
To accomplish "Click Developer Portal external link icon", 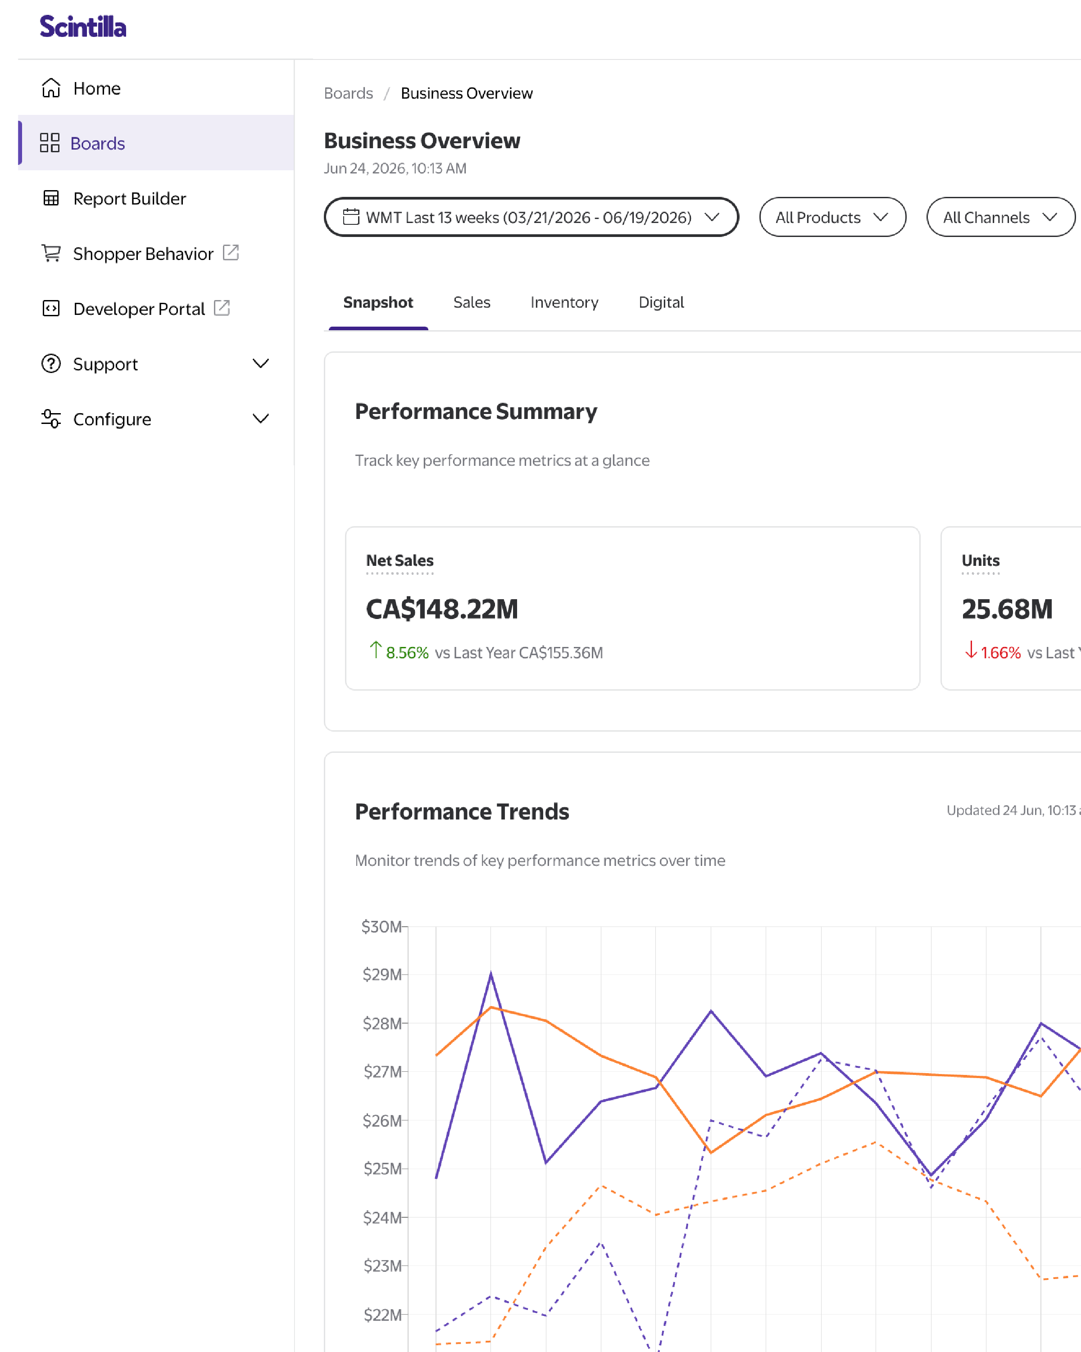I will 222,308.
